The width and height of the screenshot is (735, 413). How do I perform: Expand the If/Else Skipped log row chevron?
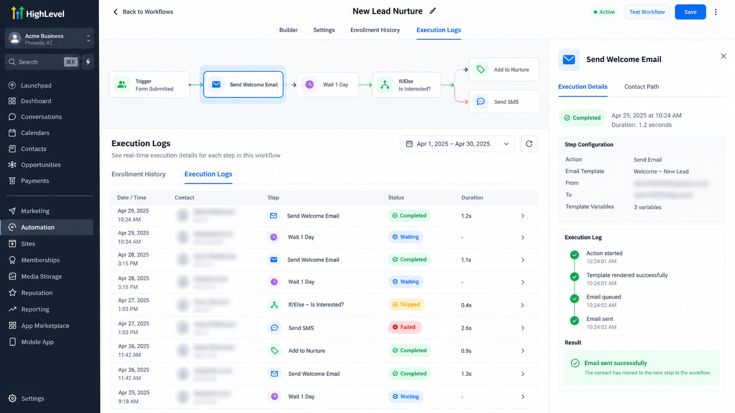point(523,305)
